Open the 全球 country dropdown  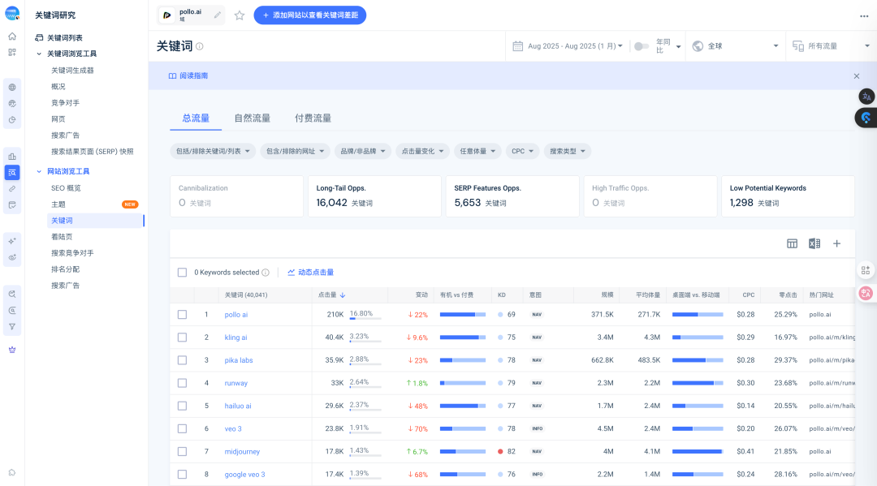pos(735,46)
